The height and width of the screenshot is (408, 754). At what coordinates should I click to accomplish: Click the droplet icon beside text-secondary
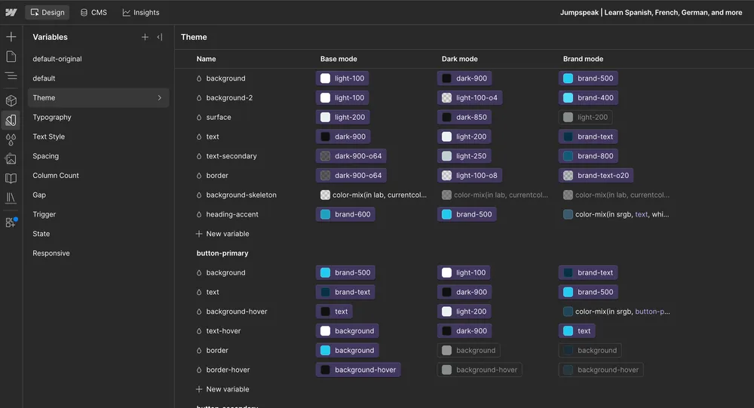[199, 156]
